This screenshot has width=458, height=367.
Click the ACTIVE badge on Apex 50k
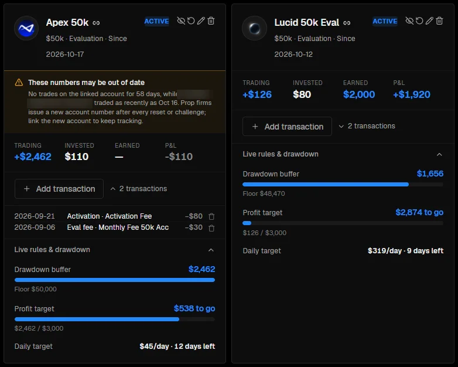pos(156,21)
